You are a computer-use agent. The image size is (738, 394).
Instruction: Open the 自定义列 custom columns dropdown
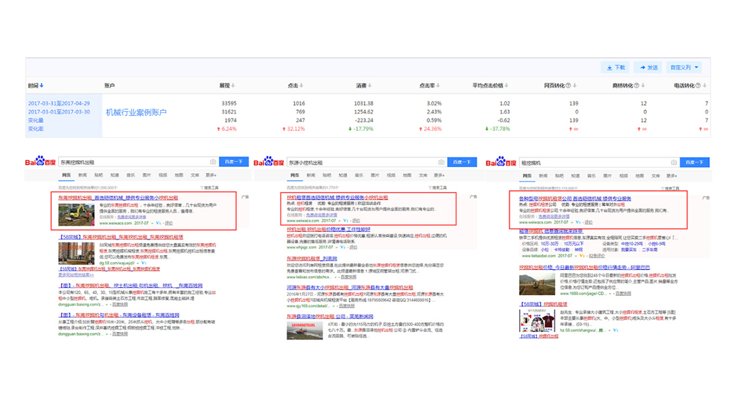point(684,68)
